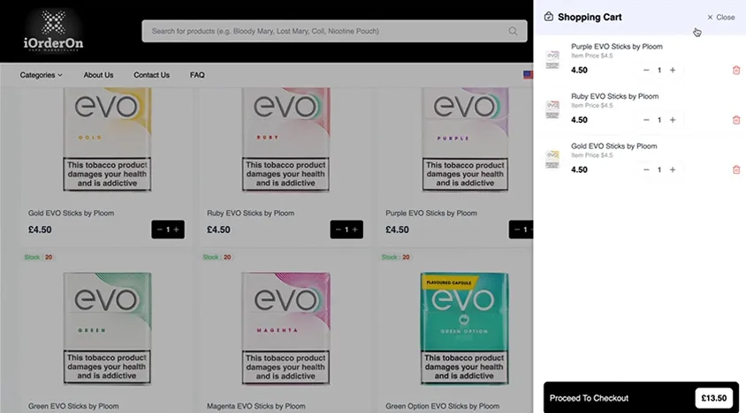Decrease Purple EVO Sticks quantity in cart
The width and height of the screenshot is (746, 413).
pos(646,71)
